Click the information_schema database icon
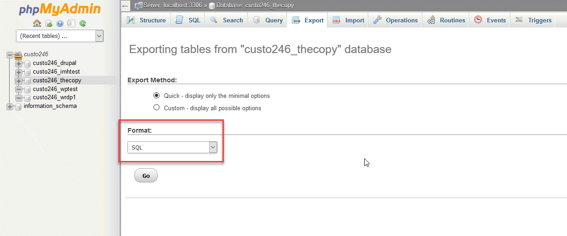Screen dimensions: 567x236 (x=18, y=107)
